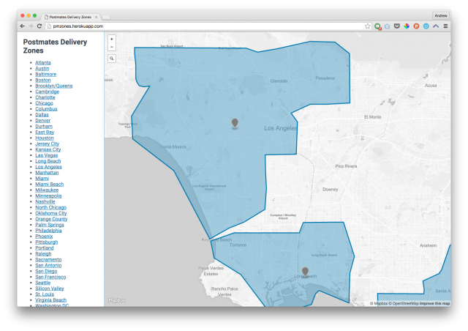
Task: Click the Nashville link
Action: (x=45, y=201)
